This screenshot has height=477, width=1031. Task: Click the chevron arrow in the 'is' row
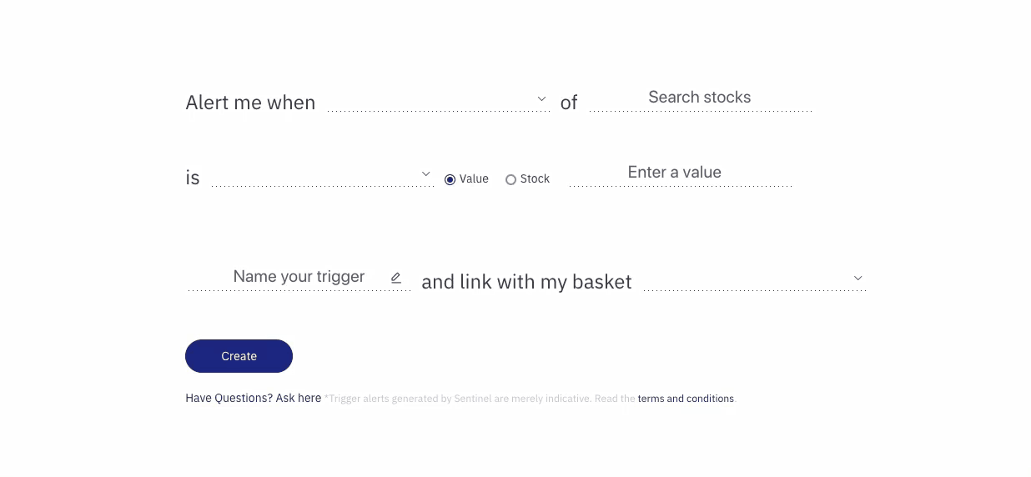click(x=425, y=174)
